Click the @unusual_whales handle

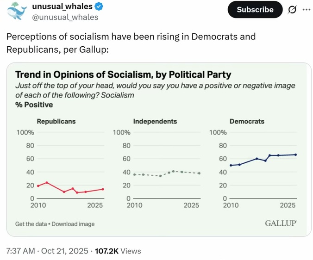(x=65, y=17)
